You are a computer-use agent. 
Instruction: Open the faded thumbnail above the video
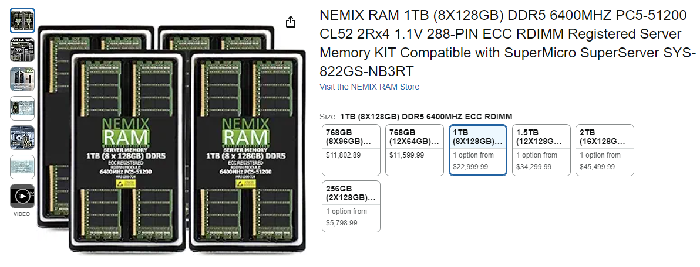click(22, 167)
